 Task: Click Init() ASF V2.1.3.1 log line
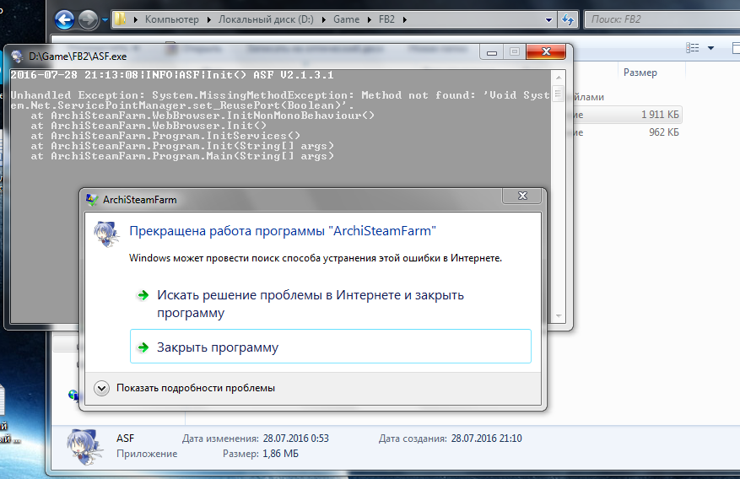tap(172, 75)
